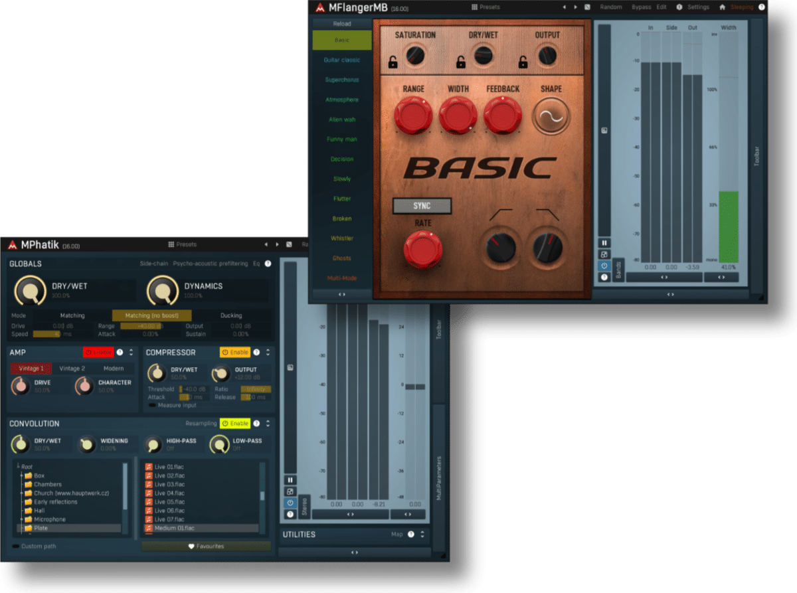Toggle the Measure input switch
The height and width of the screenshot is (593, 797).
(152, 405)
